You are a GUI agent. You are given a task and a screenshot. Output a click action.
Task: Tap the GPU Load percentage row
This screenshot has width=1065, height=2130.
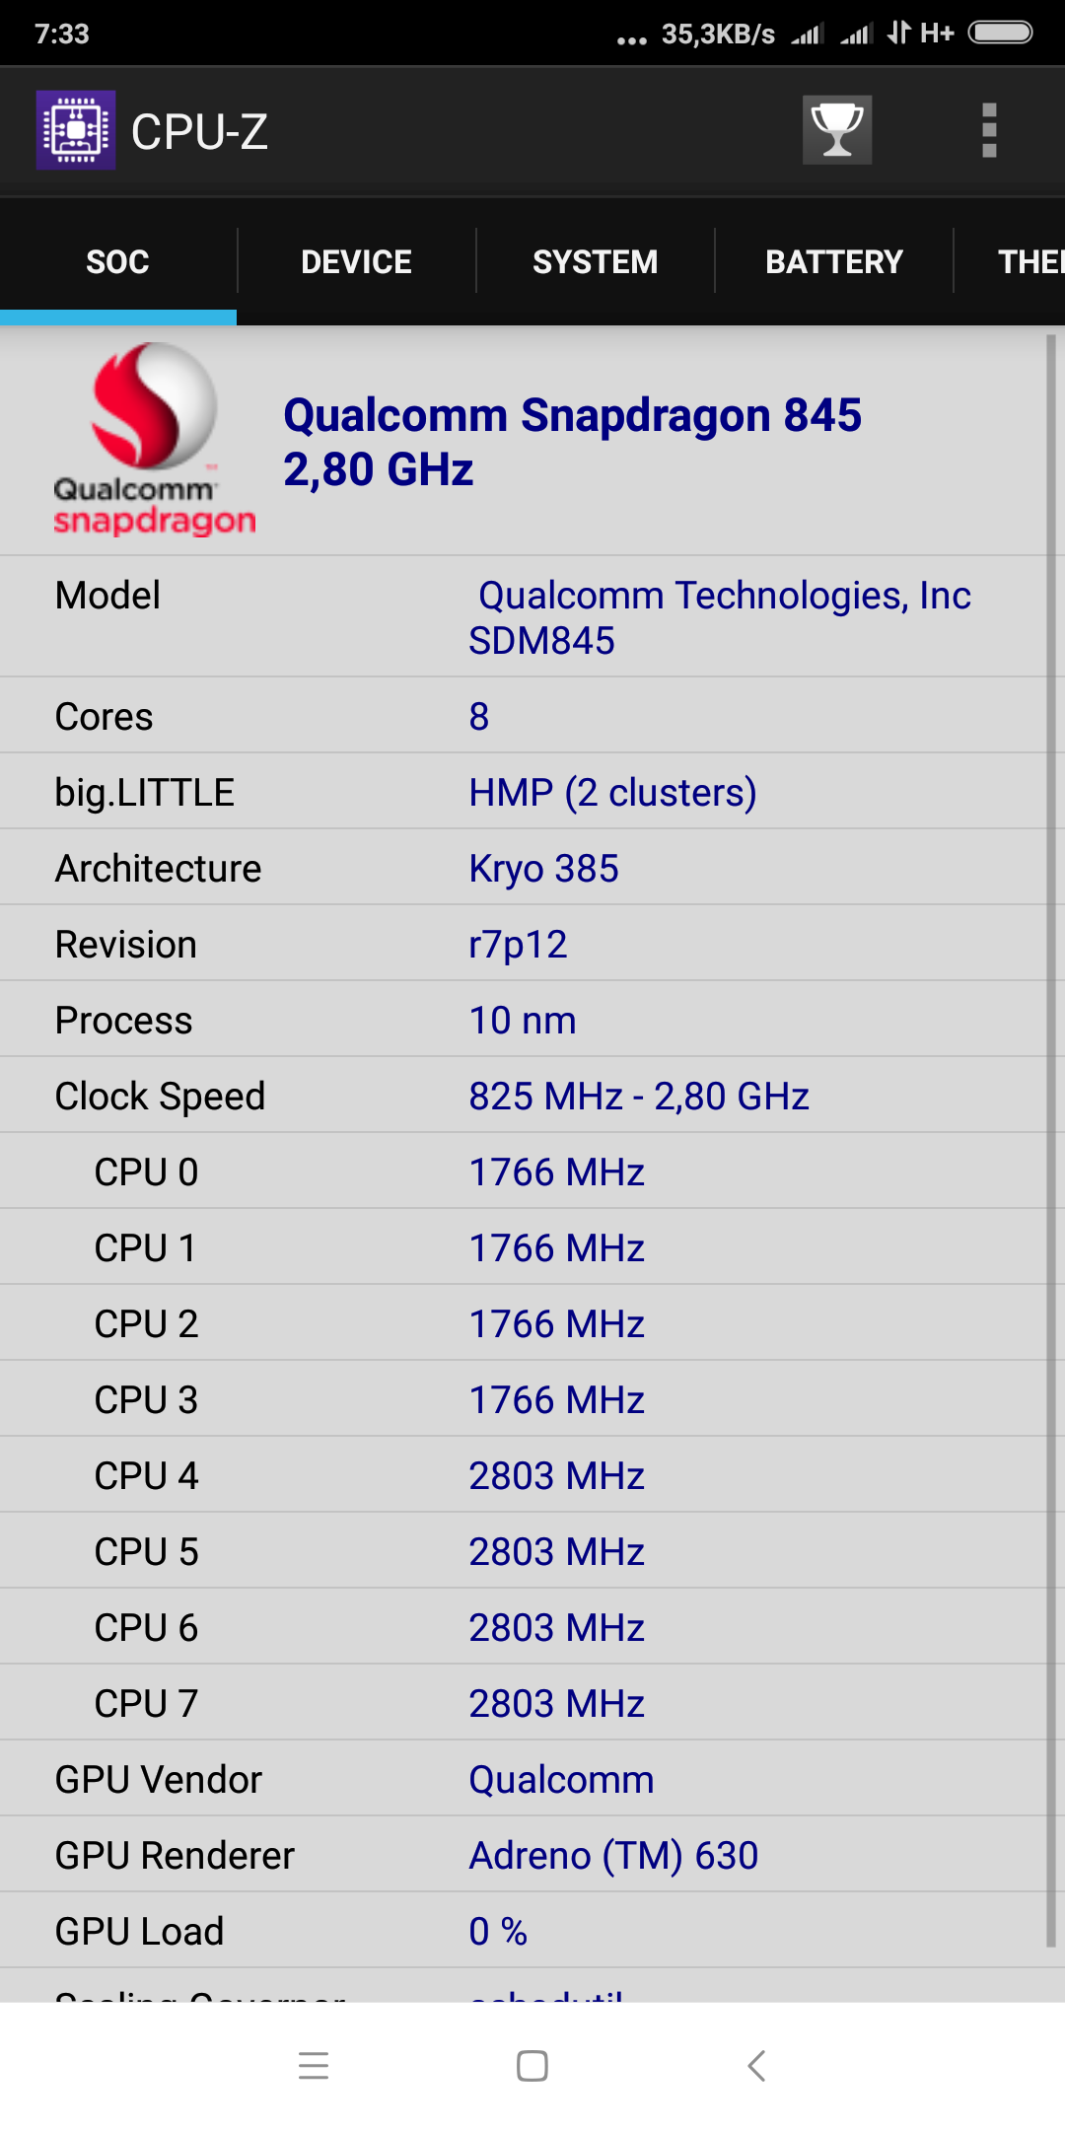tap(523, 1931)
